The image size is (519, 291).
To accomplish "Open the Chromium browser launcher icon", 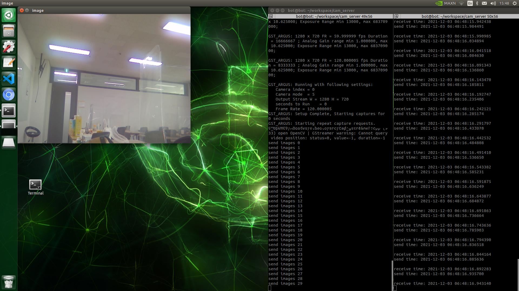I will pos(9,95).
